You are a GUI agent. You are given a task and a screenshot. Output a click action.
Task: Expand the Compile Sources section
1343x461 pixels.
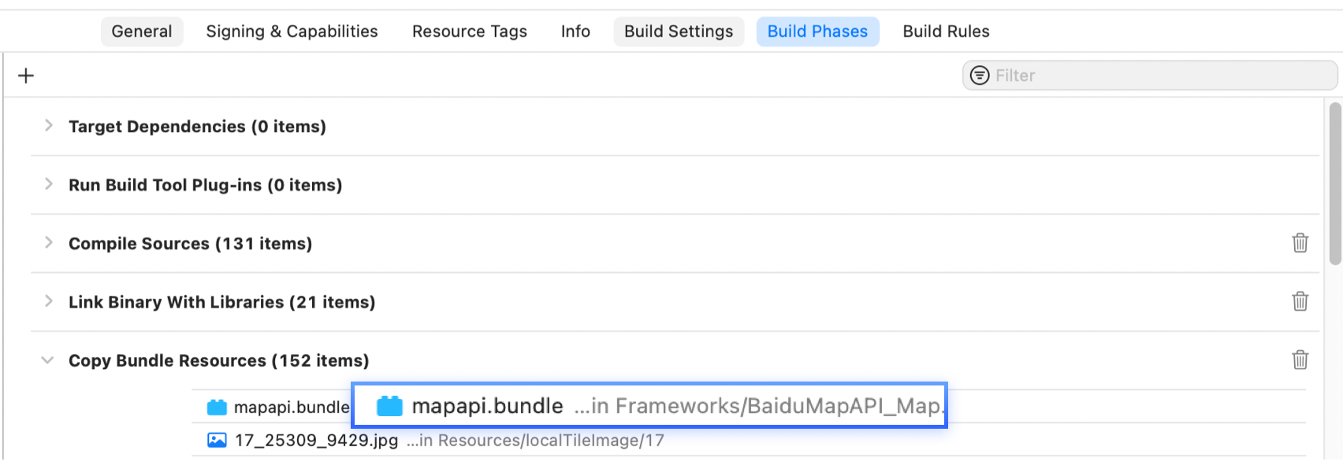49,242
